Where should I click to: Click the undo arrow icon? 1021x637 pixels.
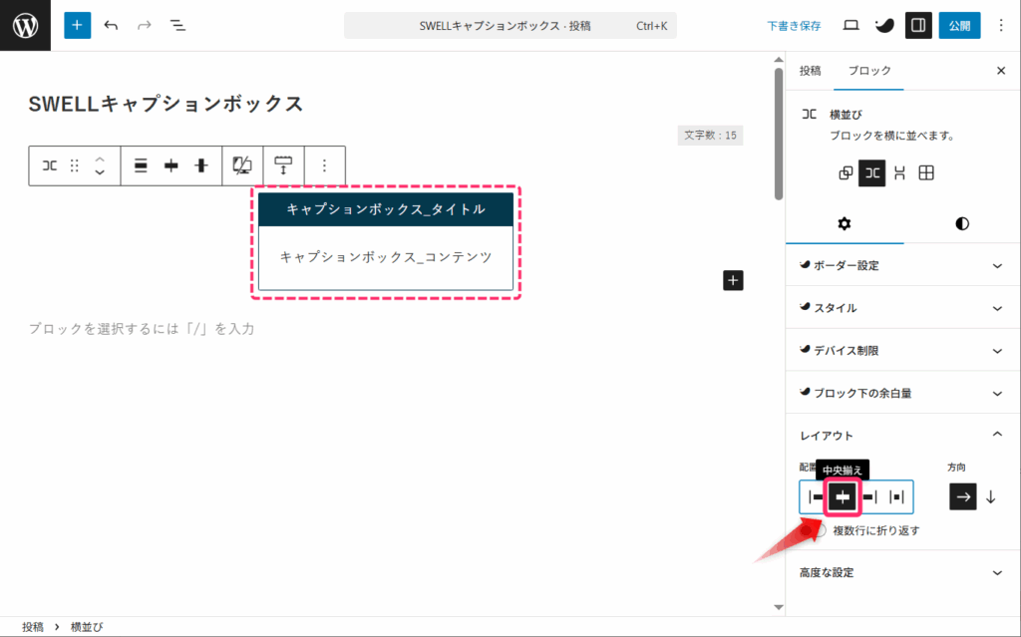tap(111, 25)
